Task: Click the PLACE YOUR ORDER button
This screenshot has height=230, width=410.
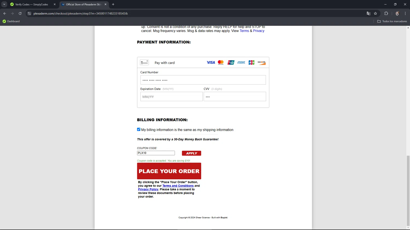Action: 169,171
